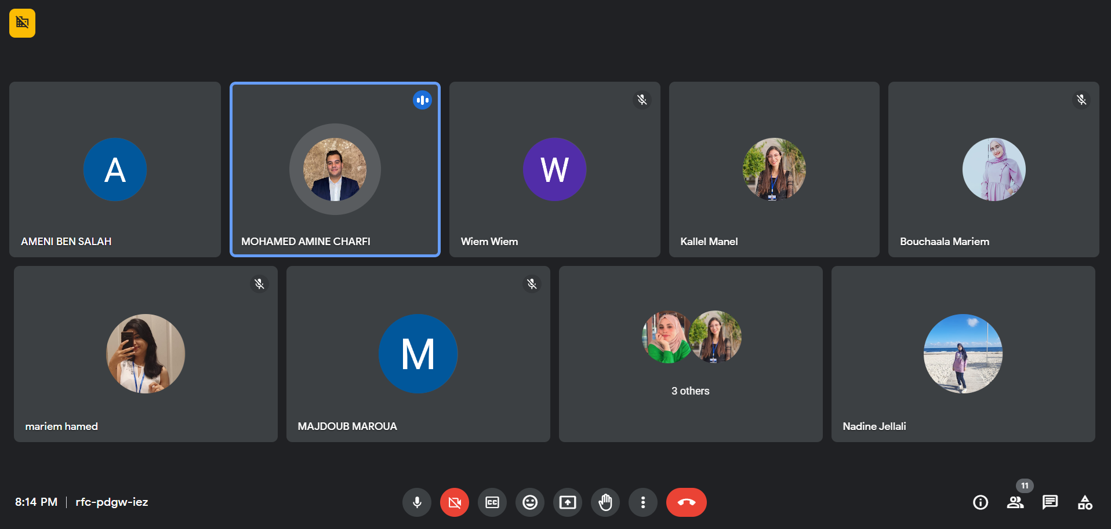Click Kallel Manel's profile picture
Screen dimensions: 1111x529
[x=774, y=169]
